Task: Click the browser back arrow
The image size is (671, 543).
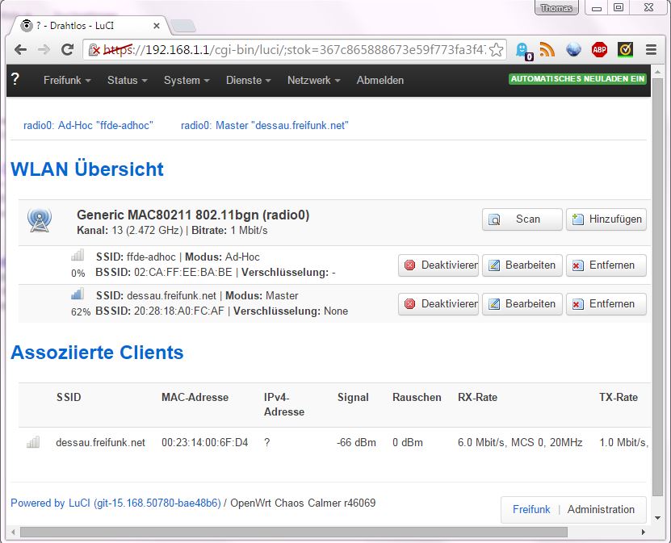Action: point(20,50)
